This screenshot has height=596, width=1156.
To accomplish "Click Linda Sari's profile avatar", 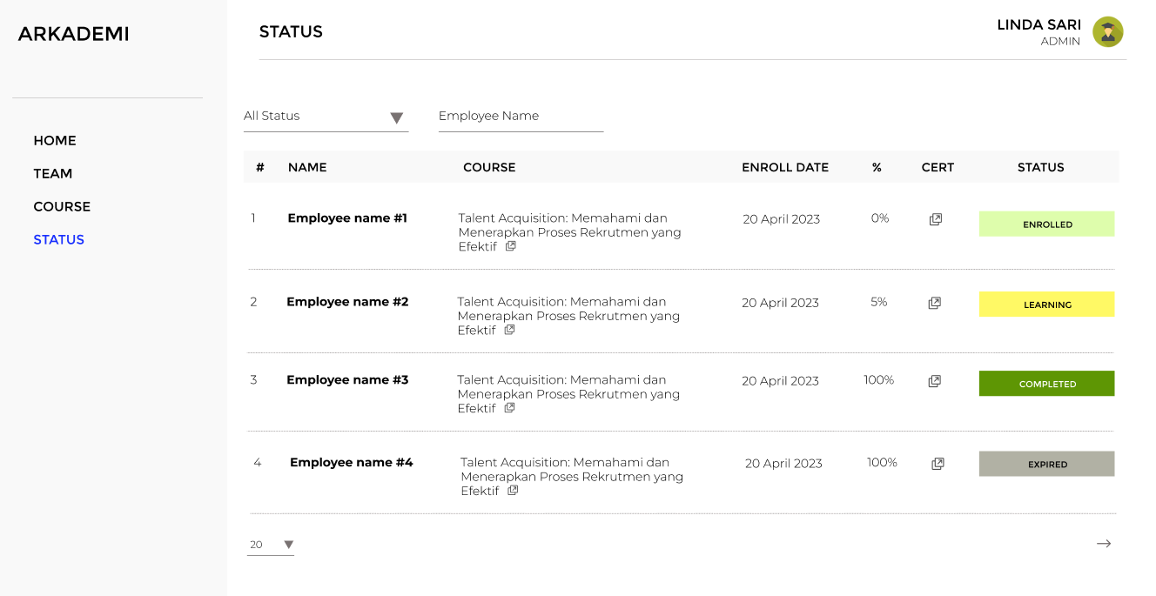I will click(x=1107, y=32).
